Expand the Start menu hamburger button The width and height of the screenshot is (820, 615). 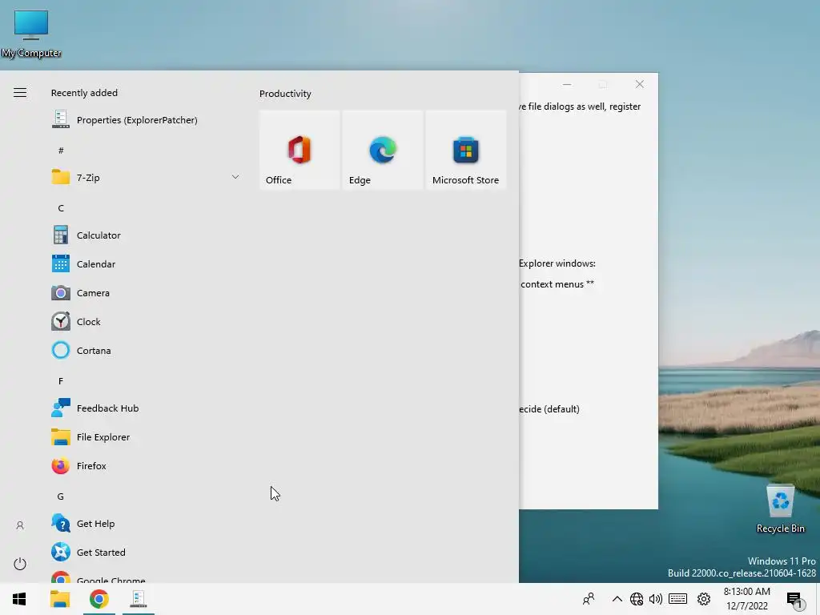(20, 93)
